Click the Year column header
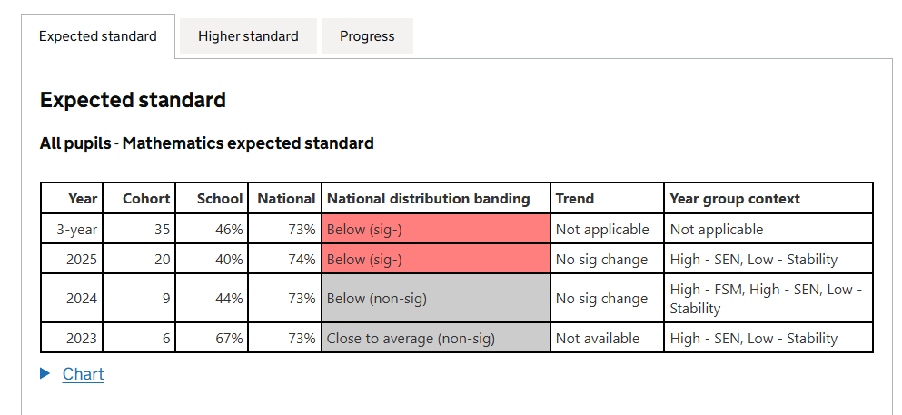Image resolution: width=902 pixels, height=415 pixels. (x=83, y=198)
